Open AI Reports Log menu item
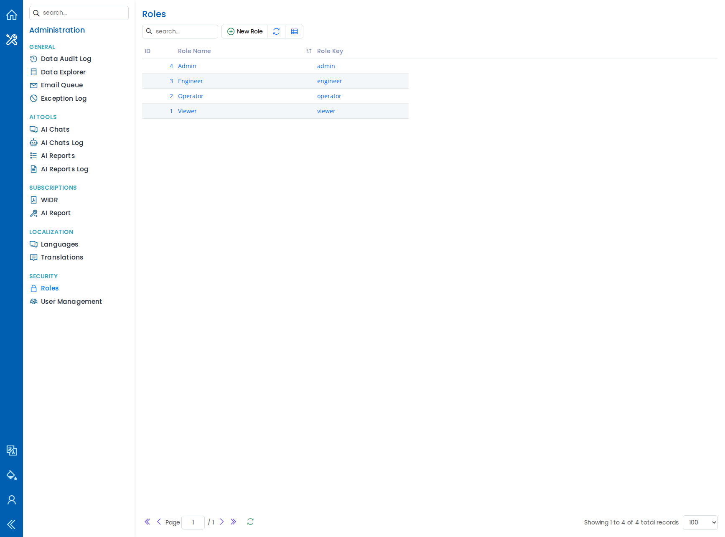This screenshot has width=725, height=537. 64,169
